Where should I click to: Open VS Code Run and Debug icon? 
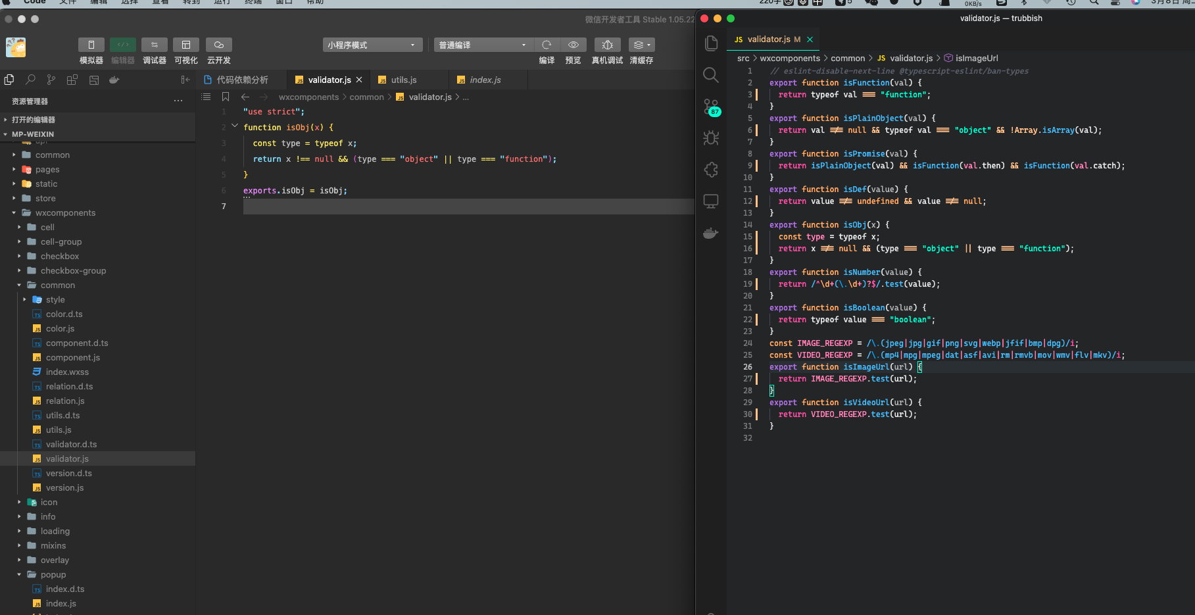click(711, 138)
